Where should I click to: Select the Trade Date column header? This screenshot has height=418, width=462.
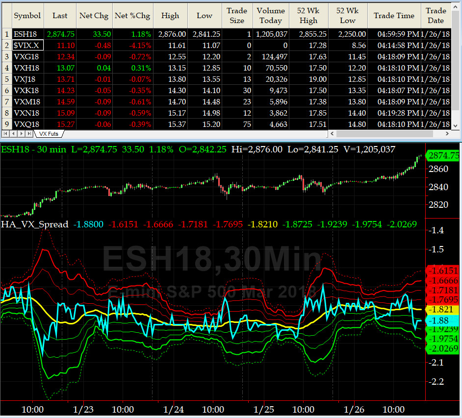click(x=436, y=16)
